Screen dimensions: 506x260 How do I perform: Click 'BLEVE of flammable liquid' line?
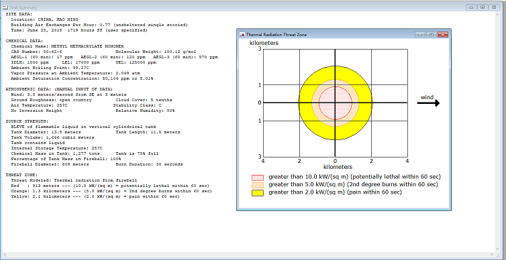(x=83, y=127)
